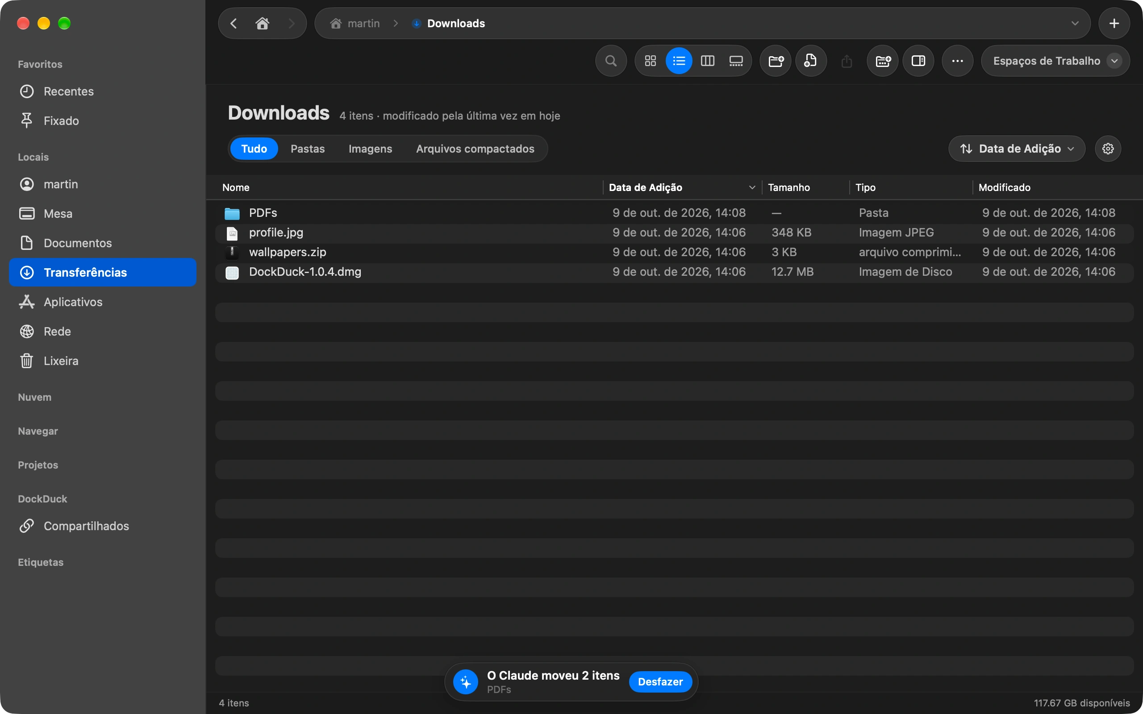Switch to gallery view
The height and width of the screenshot is (714, 1143).
pyautogui.click(x=736, y=61)
